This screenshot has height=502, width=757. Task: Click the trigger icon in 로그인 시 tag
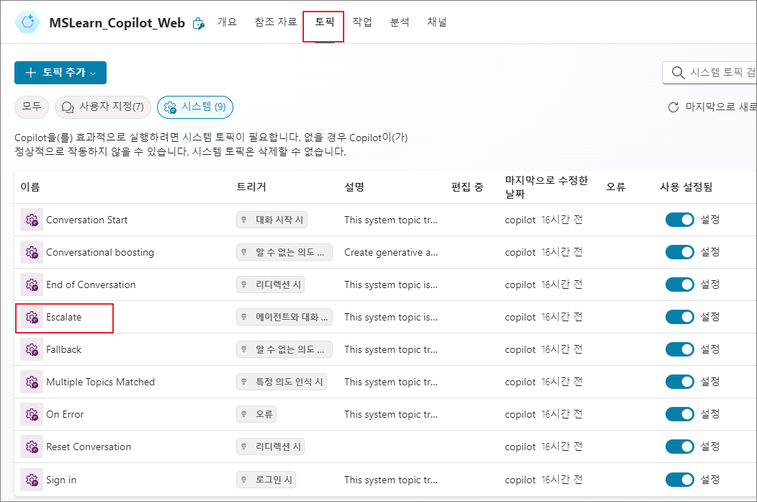243,480
